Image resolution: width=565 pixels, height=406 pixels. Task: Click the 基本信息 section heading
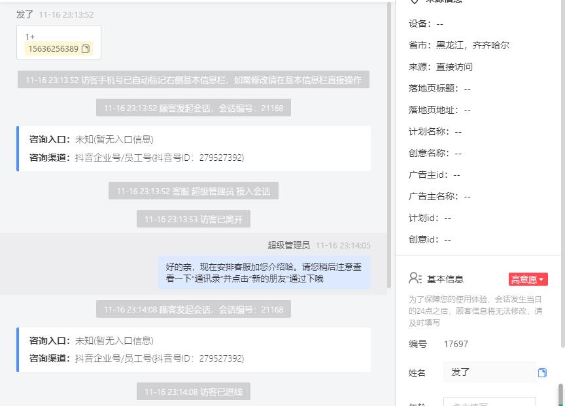445,279
